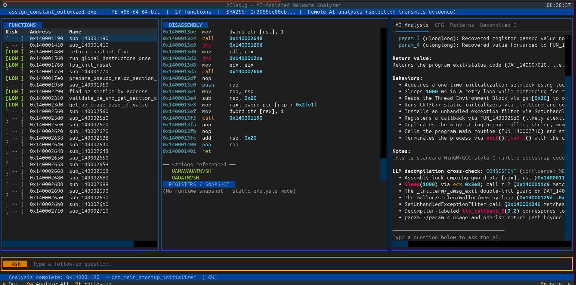The image size is (576, 285).
Task: Select fpu_init_reset function
Action: pyautogui.click(x=80, y=65)
